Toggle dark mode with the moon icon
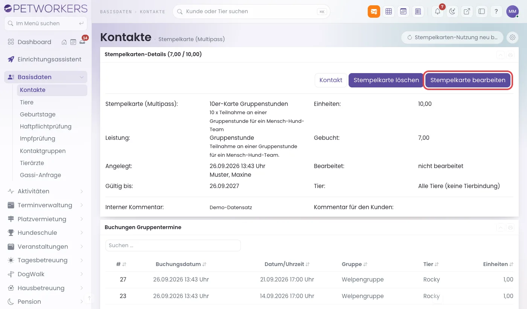 [452, 11]
